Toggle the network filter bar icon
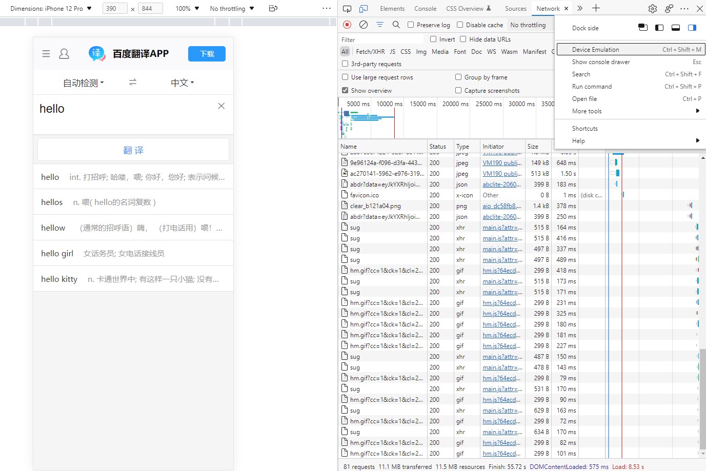 click(x=380, y=25)
